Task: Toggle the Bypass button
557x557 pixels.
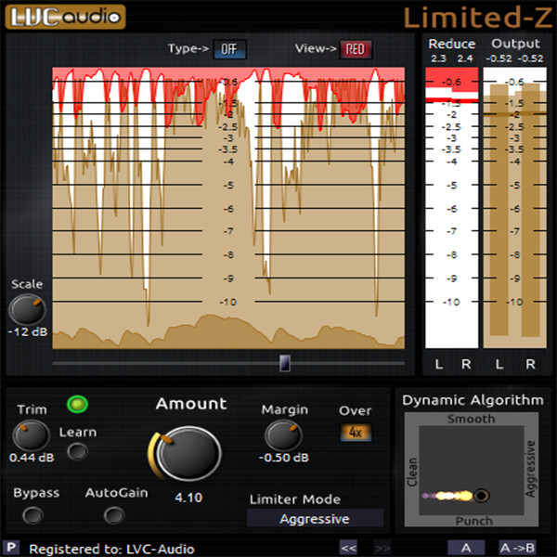Action: coord(32,514)
